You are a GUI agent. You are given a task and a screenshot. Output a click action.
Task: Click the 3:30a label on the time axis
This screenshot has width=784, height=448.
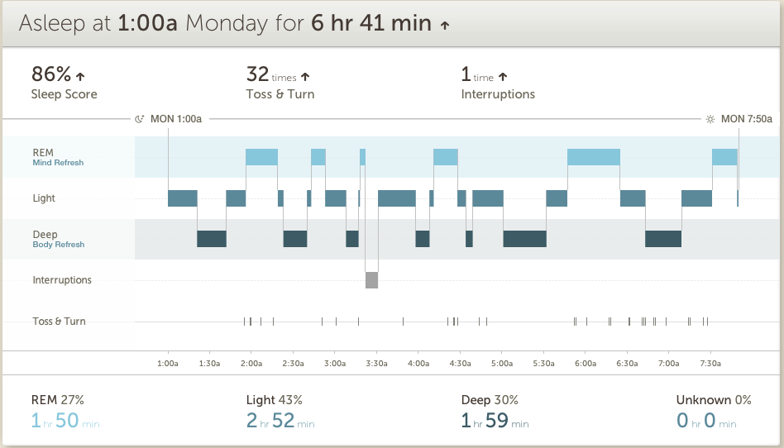[376, 363]
